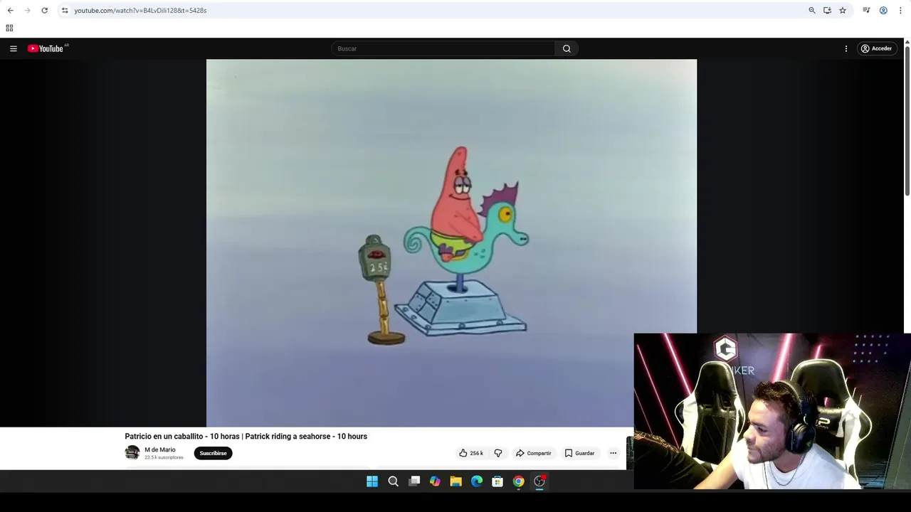Go to YouTube home via the logo
Image resolution: width=911 pixels, height=512 pixels.
pos(46,48)
